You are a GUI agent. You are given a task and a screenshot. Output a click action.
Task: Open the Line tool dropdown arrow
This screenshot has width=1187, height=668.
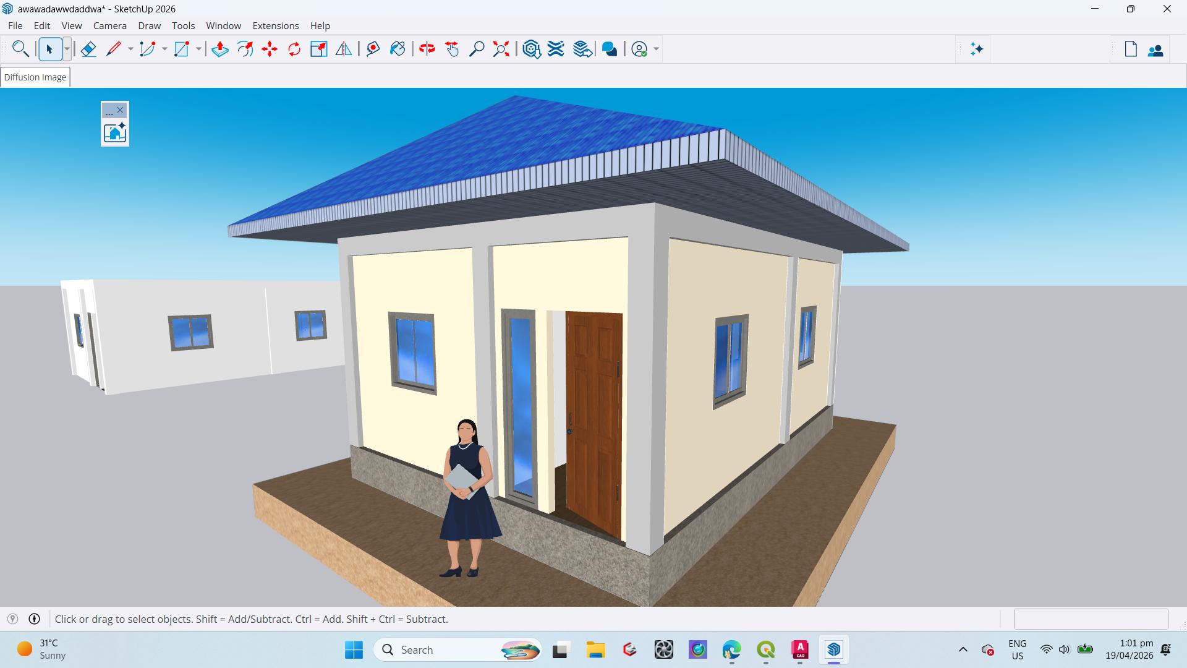click(130, 49)
